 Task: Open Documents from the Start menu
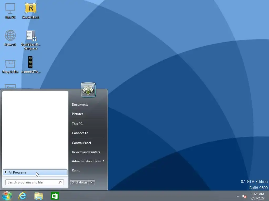pyautogui.click(x=80, y=105)
